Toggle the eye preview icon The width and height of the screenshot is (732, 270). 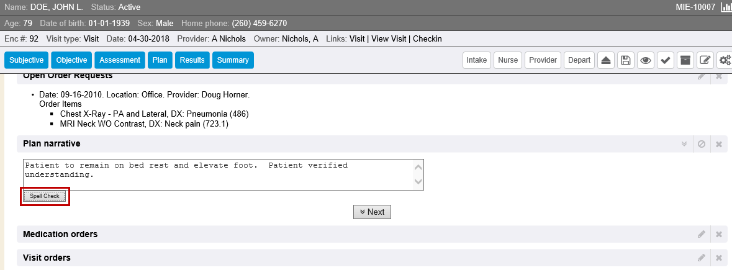click(646, 60)
